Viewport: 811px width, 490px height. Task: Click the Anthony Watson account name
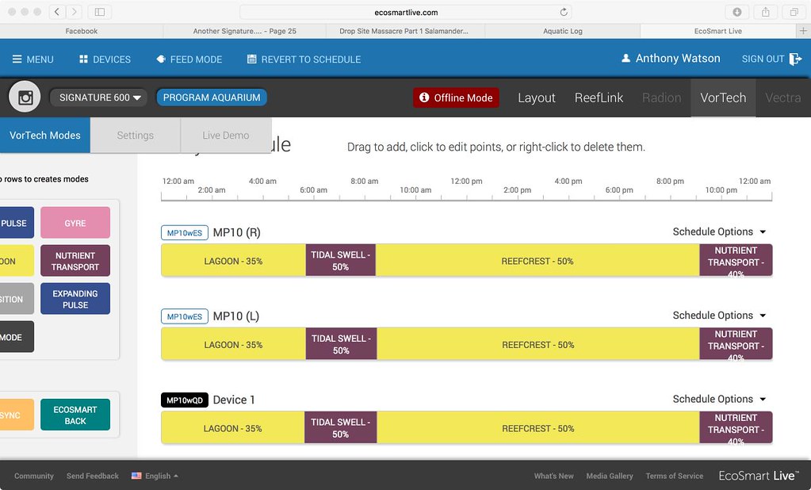click(x=678, y=59)
